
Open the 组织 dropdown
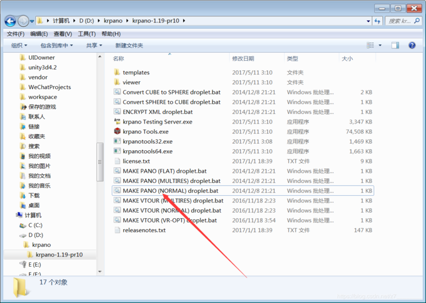tap(19, 45)
